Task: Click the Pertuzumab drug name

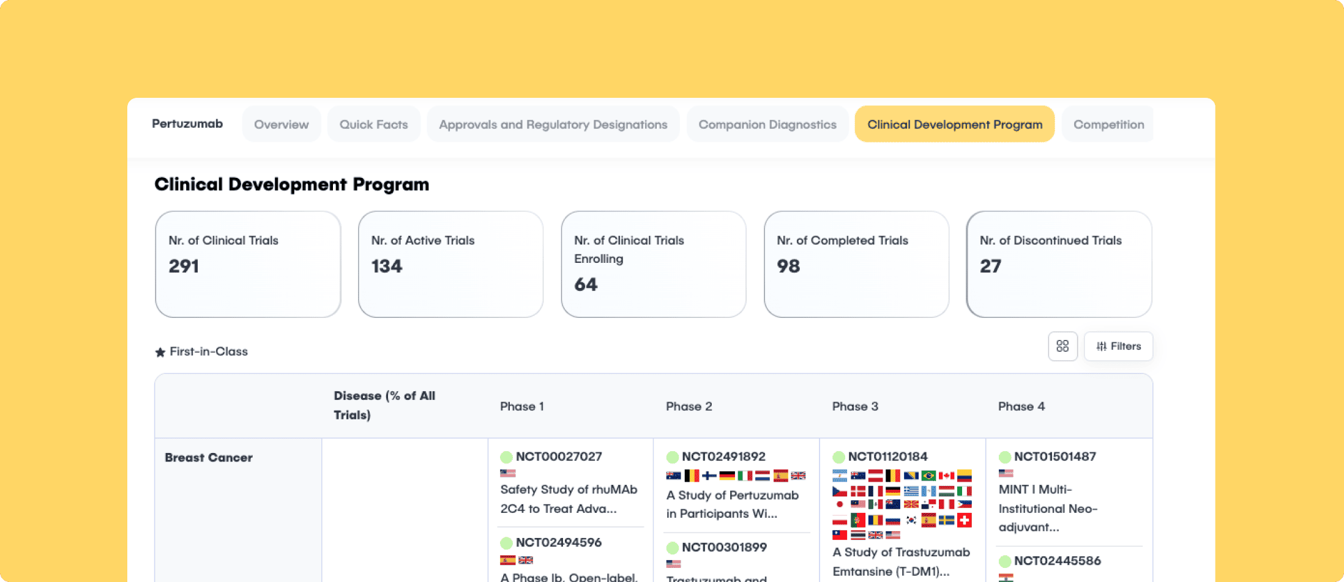Action: click(187, 123)
